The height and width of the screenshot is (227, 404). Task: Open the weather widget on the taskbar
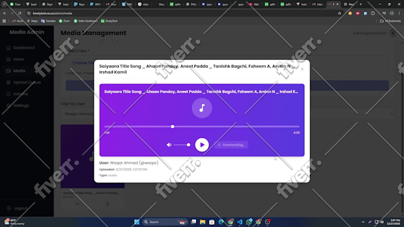(14, 222)
